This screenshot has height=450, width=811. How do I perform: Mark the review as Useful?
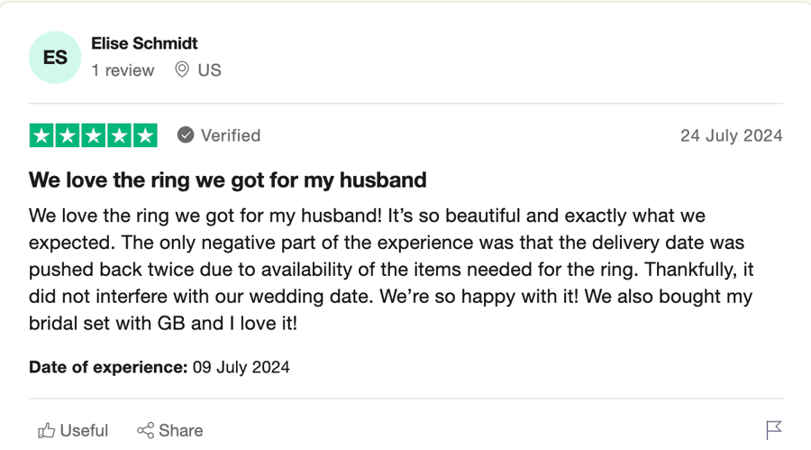tap(73, 430)
